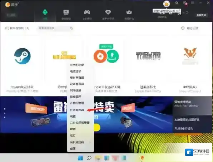Open the PUBG春节福利 promo link
213x162 pixels.
pos(184,128)
